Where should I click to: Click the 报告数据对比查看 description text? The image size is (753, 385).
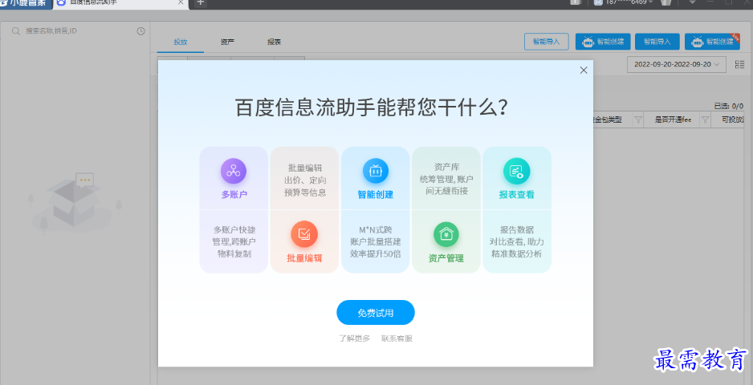click(517, 241)
